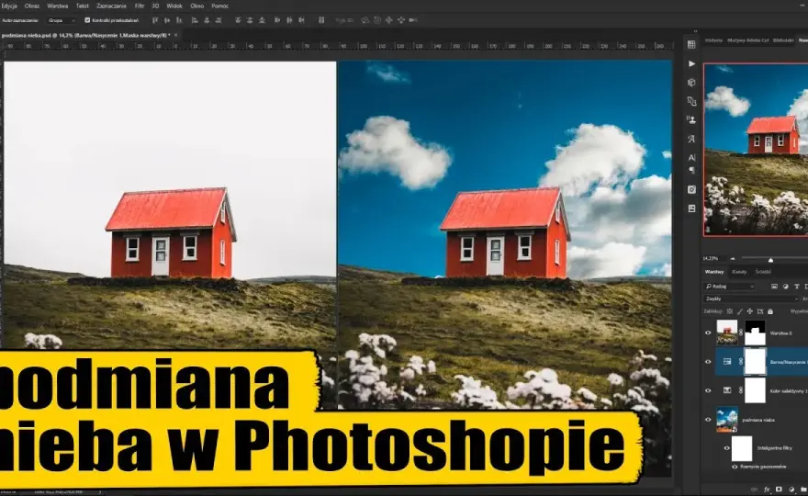Open the Rodzaj layer filter dropdown
Screen dimensions: 808x496
coord(730,287)
